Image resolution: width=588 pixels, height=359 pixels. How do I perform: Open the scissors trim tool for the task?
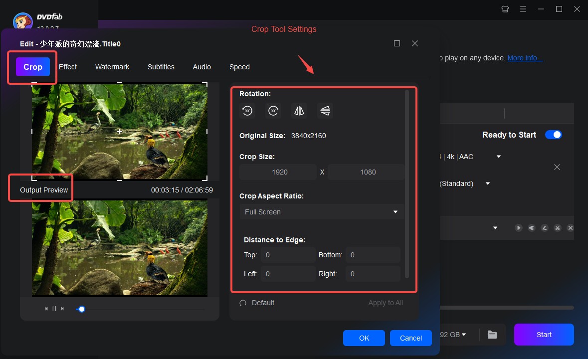[x=557, y=228]
